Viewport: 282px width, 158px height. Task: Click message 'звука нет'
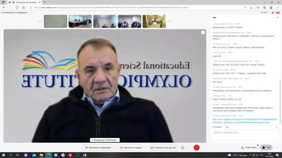tap(217, 56)
